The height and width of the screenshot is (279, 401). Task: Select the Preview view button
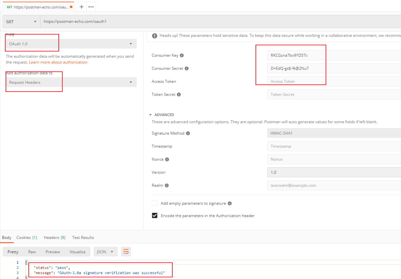(53, 252)
